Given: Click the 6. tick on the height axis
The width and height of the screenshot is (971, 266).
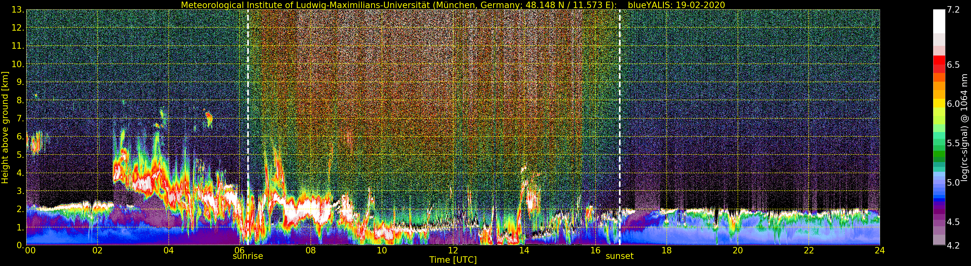Looking at the screenshot, I should pos(20,137).
